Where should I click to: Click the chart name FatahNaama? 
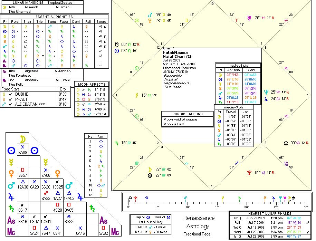[175, 52]
